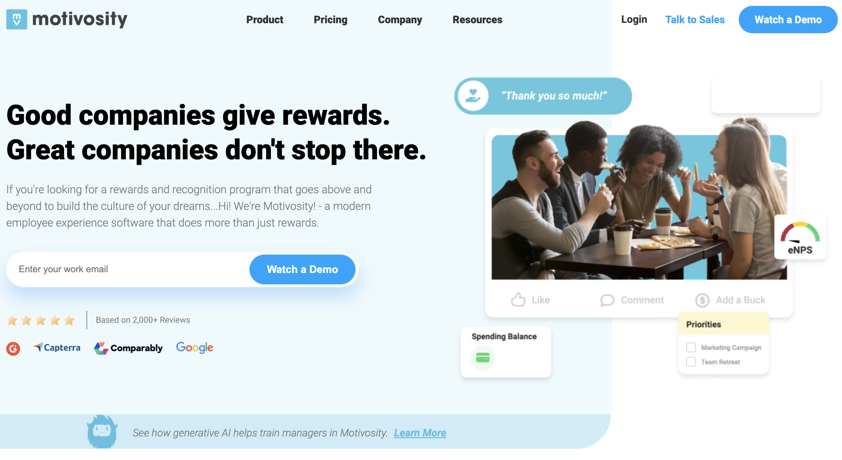Focus the work email input field
Screen dimensions: 842x460
128,269
